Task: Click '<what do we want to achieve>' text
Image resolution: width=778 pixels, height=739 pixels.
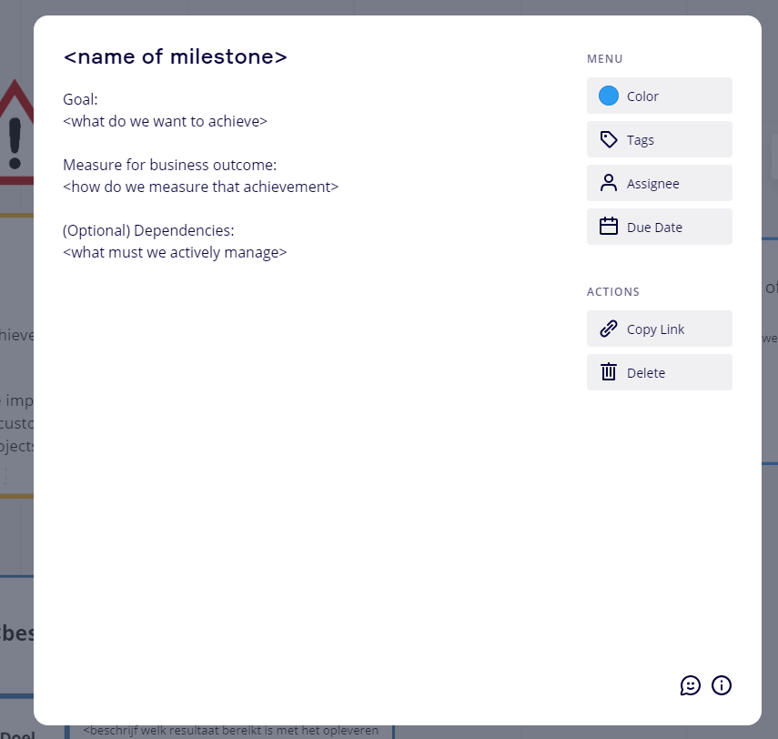Action: point(166,121)
